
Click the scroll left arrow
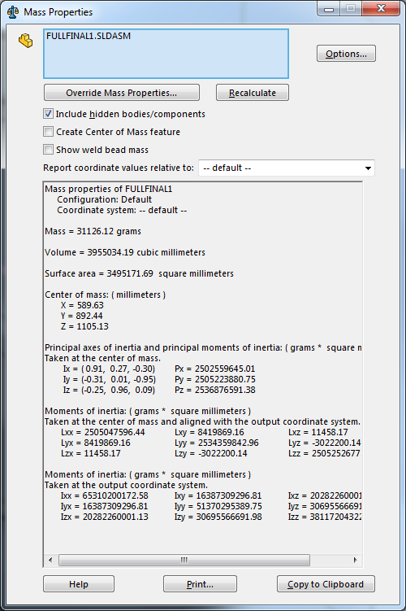(50, 560)
